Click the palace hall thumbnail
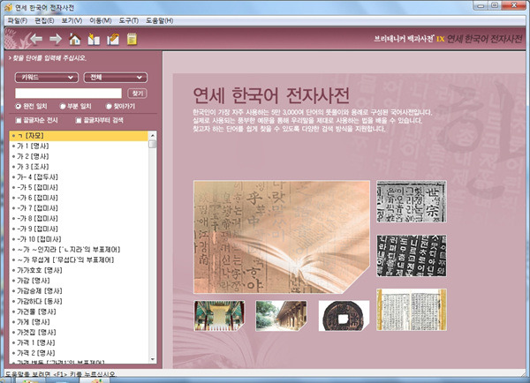The height and width of the screenshot is (383, 530). (219, 316)
